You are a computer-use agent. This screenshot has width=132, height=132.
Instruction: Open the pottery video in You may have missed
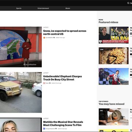pos(114,117)
